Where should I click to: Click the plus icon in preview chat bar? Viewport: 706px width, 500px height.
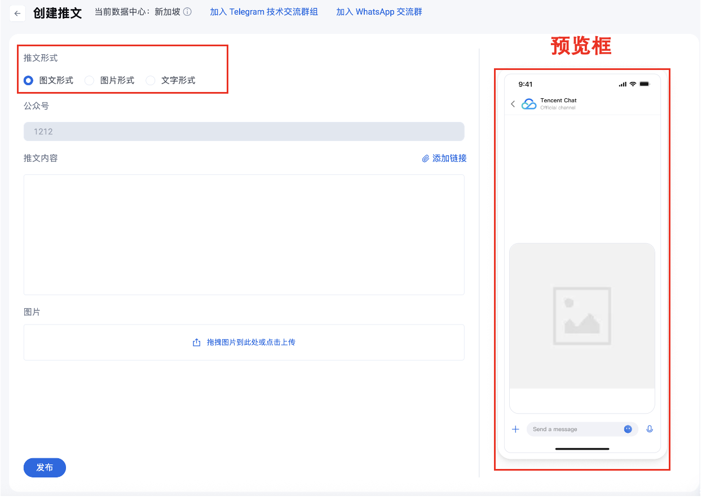[515, 429]
